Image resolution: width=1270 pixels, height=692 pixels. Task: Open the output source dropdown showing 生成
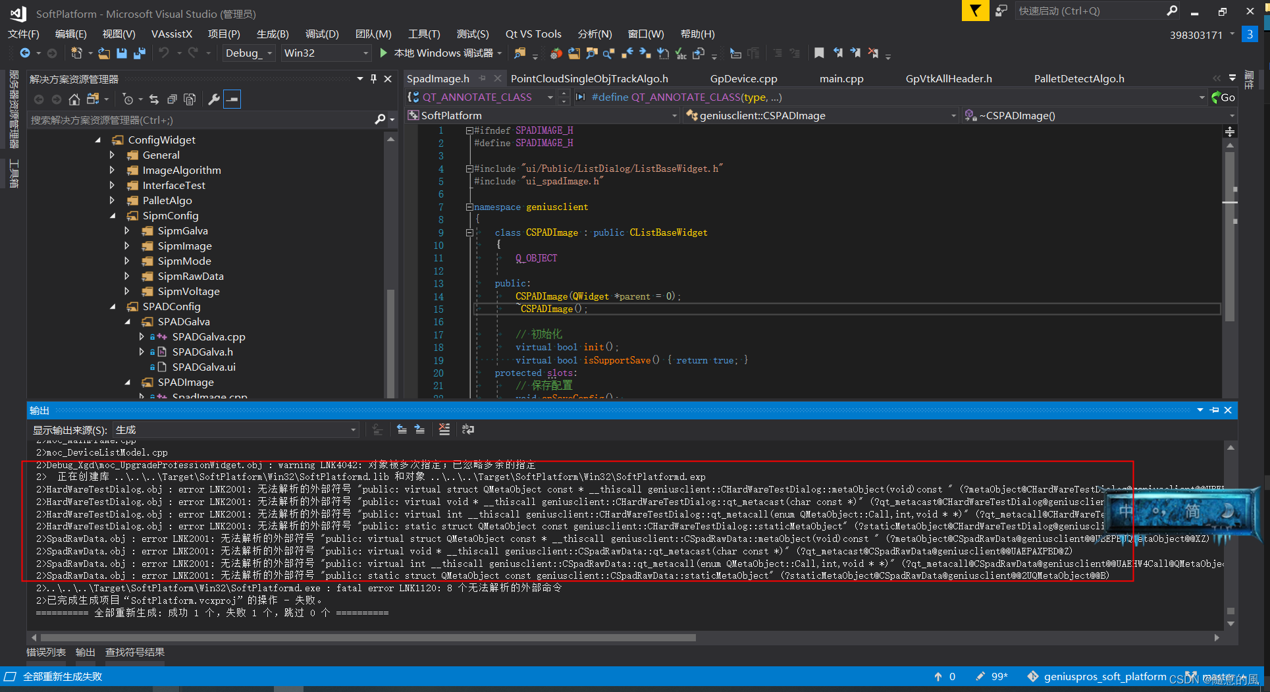(236, 430)
